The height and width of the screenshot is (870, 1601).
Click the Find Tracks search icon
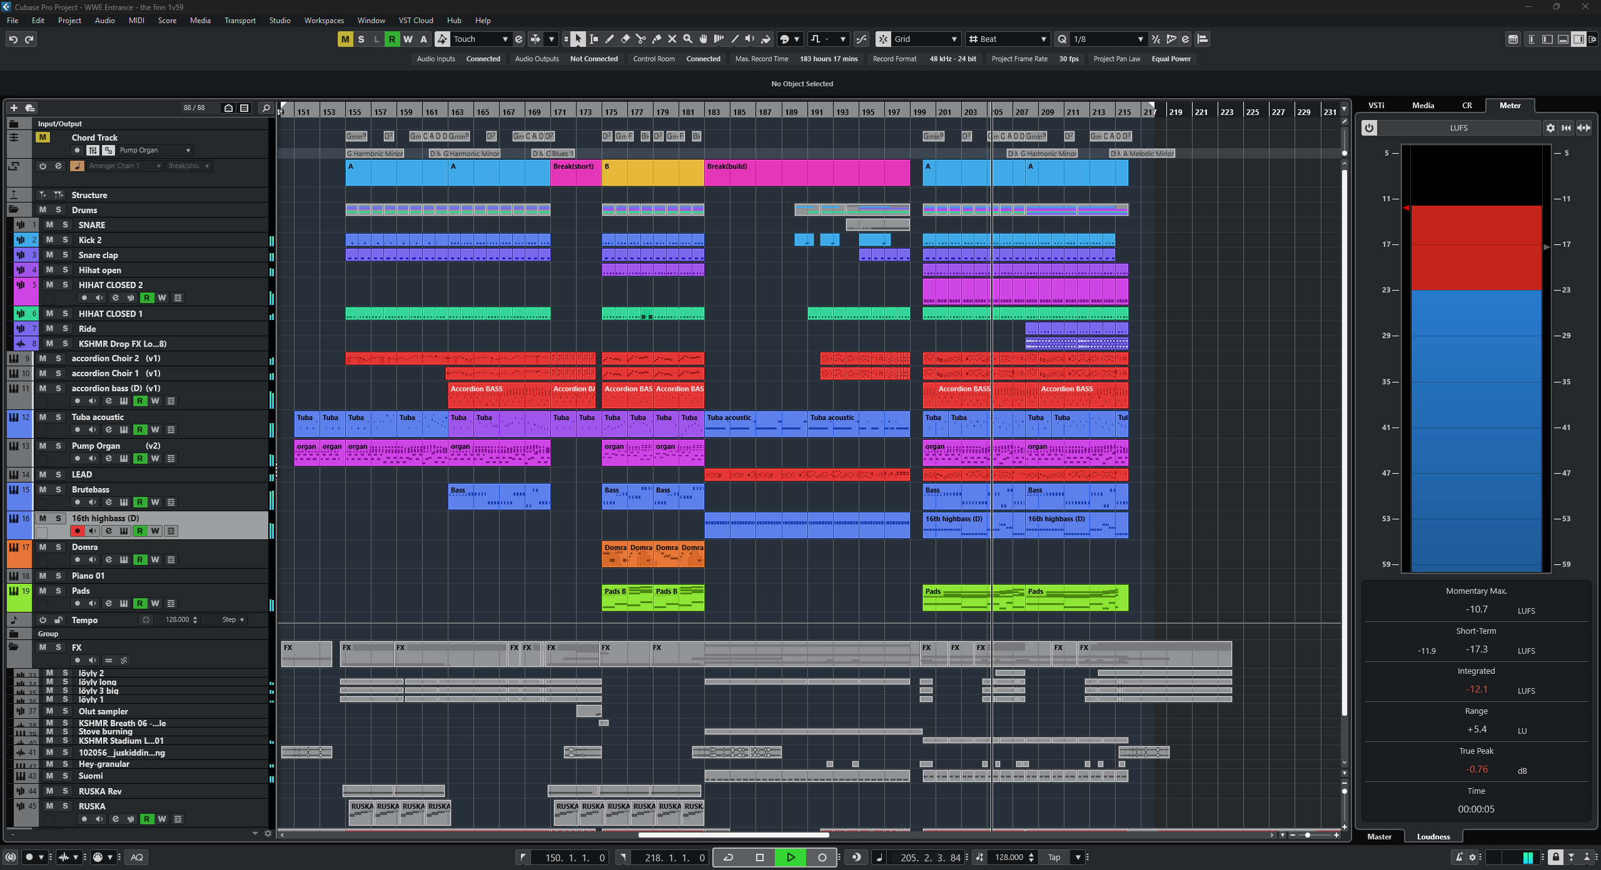[266, 108]
